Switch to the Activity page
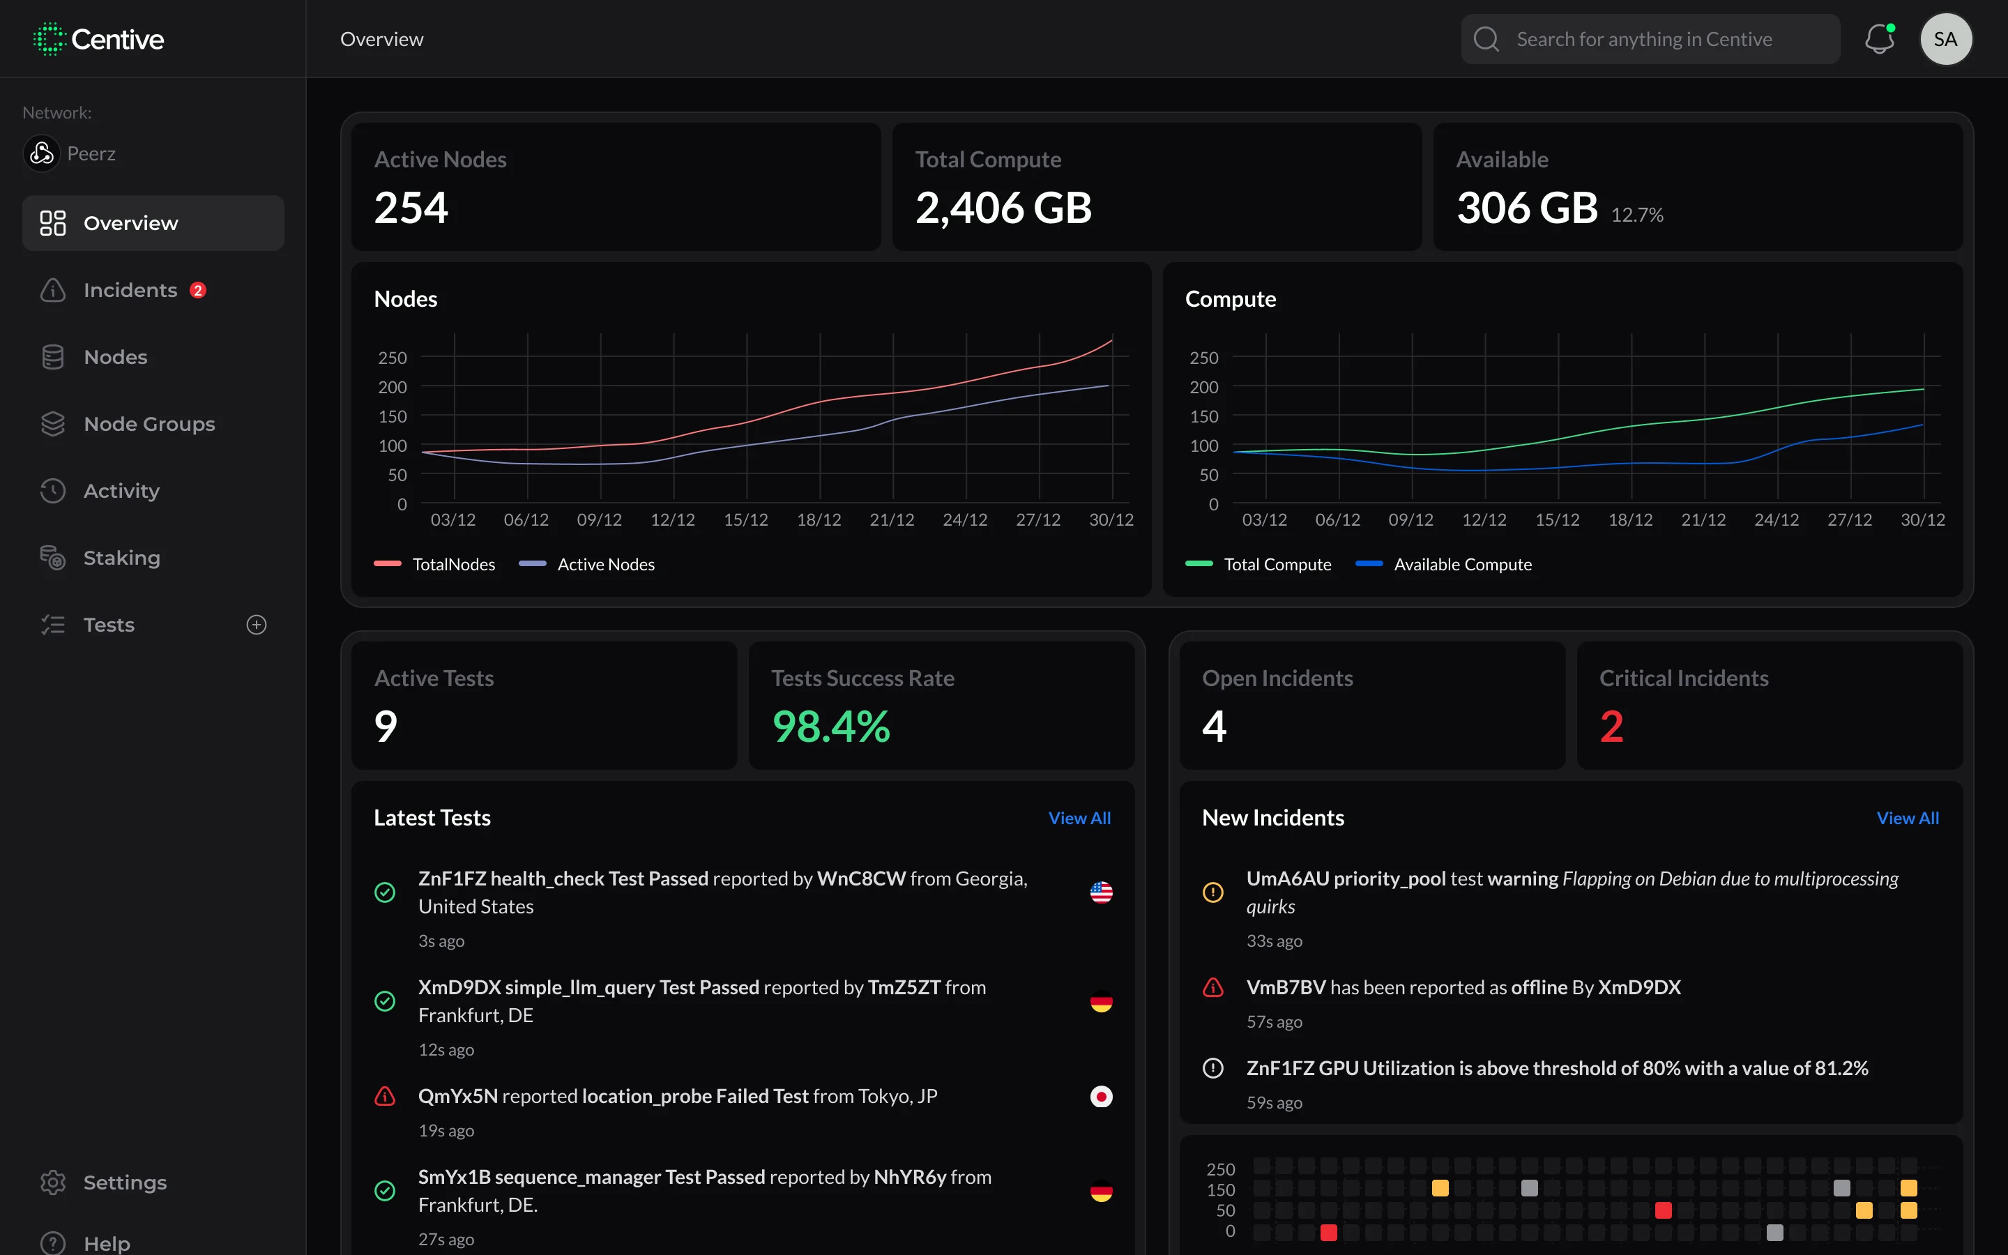This screenshot has width=2008, height=1255. tap(153, 491)
